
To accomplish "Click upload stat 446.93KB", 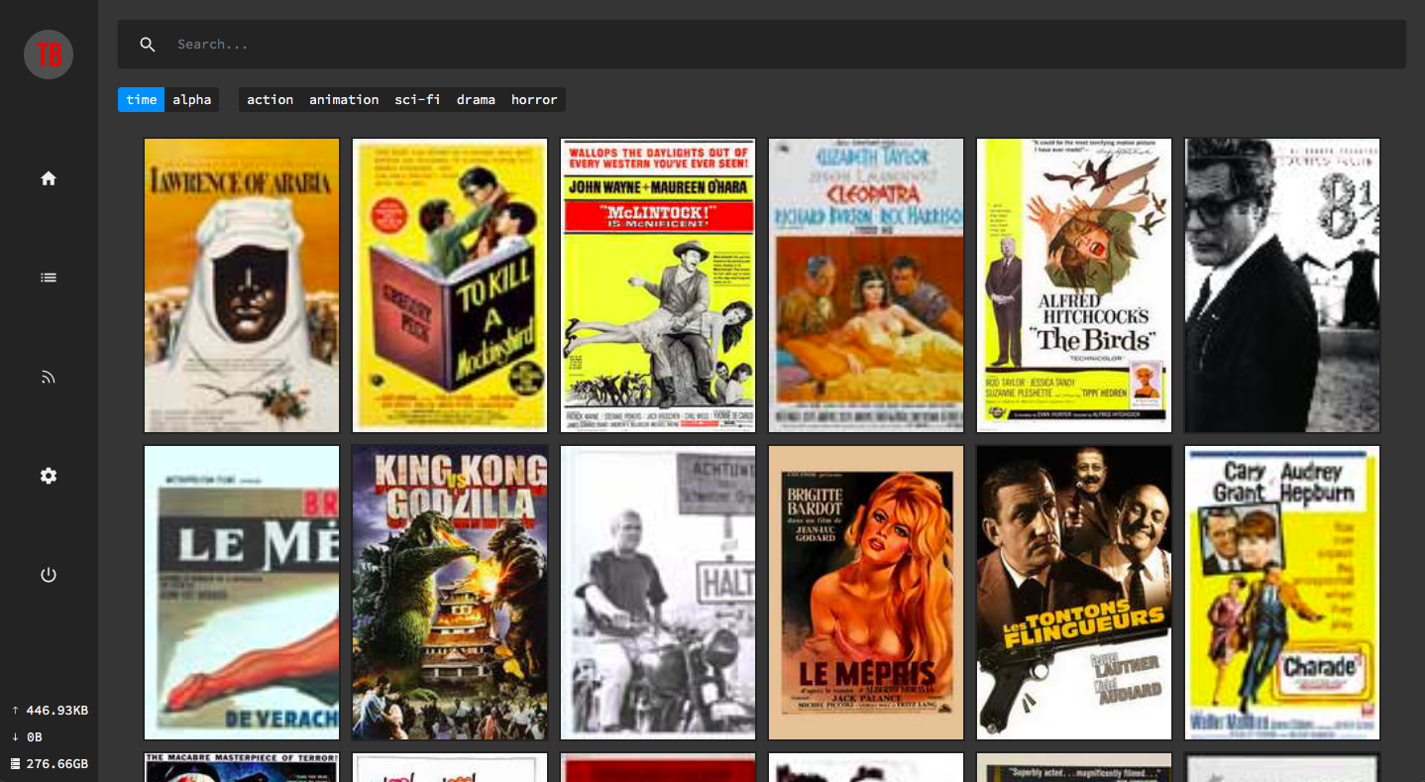I will [x=50, y=711].
